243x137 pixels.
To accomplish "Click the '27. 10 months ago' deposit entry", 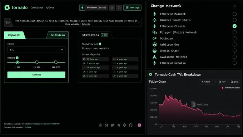I will click(95, 68).
